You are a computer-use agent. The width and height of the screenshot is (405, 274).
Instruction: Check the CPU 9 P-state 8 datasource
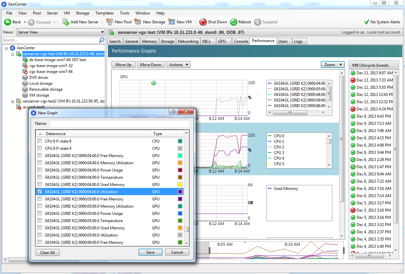(x=40, y=141)
